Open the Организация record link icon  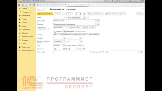click(x=98, y=21)
